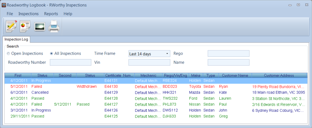Click address 2/16 Edwards st Reservoir

279,104
